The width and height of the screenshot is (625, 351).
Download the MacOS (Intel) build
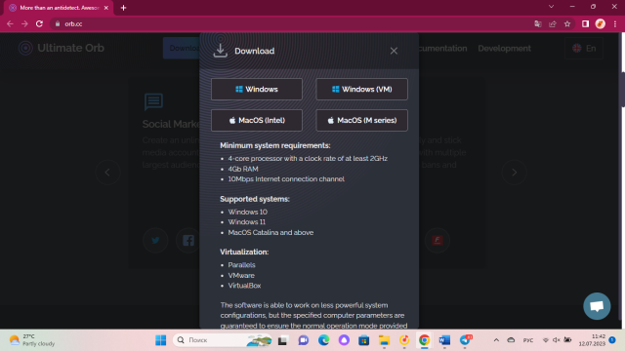click(x=256, y=120)
